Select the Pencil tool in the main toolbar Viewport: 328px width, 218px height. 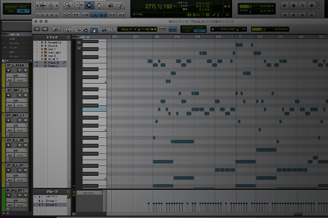pyautogui.click(x=120, y=6)
